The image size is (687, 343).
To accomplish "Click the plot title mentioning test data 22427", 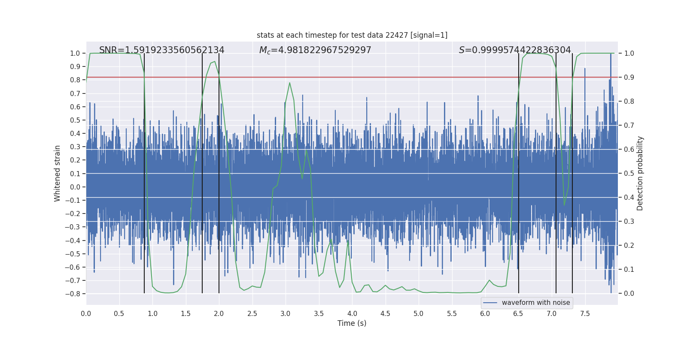I will pyautogui.click(x=352, y=35).
